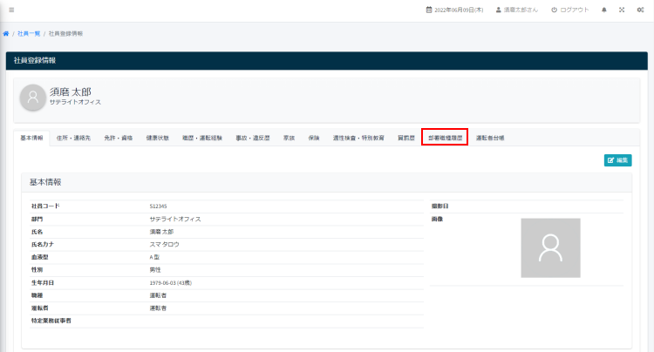This screenshot has width=654, height=352.
Task: Switch to the 住所・連絡先 tab
Action: pyautogui.click(x=73, y=138)
